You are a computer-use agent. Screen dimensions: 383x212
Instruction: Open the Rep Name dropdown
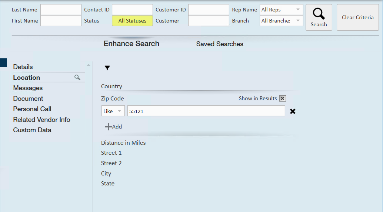281,10
